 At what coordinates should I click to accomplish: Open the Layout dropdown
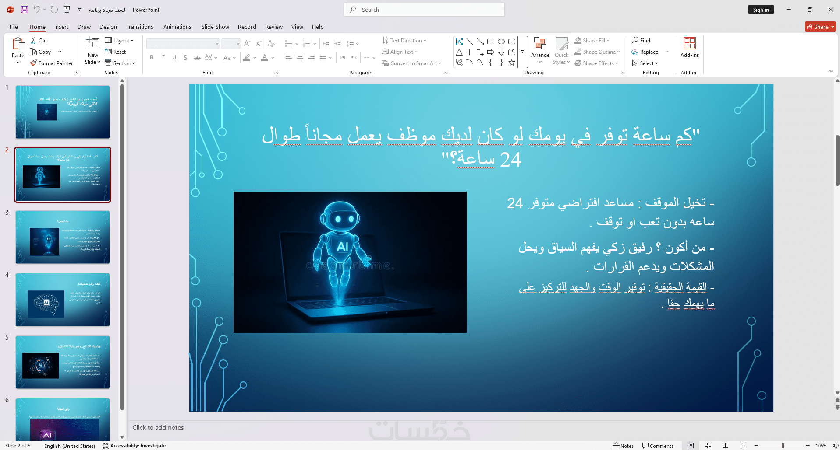click(x=119, y=40)
